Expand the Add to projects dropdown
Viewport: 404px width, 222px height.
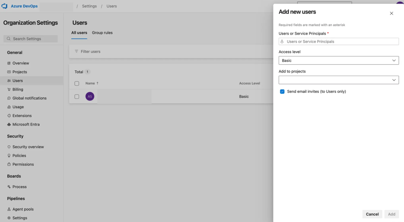click(338, 80)
